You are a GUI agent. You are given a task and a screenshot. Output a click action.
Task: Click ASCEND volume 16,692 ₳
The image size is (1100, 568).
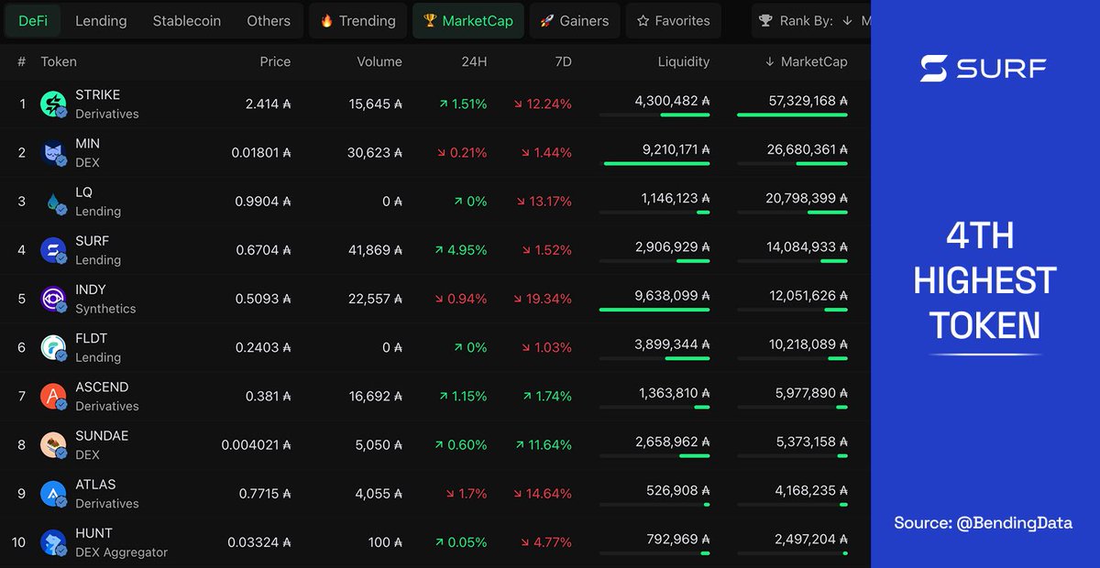(x=376, y=396)
